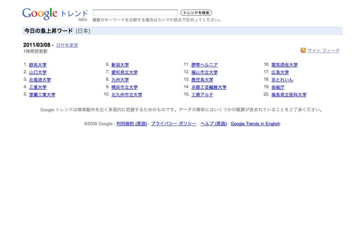The height and width of the screenshot is (242, 363).
Task: Open the 利用規約 terms link in footer
Action: 132,124
